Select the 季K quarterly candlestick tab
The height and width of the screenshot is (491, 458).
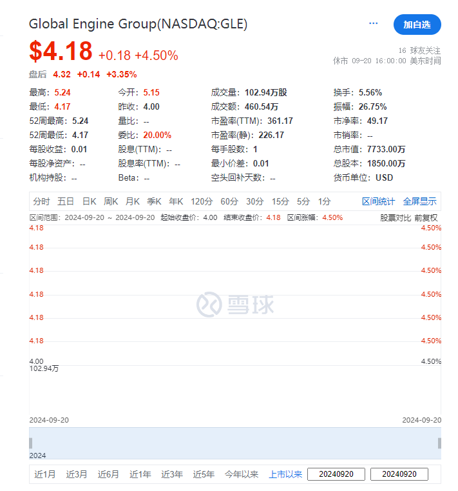click(154, 201)
